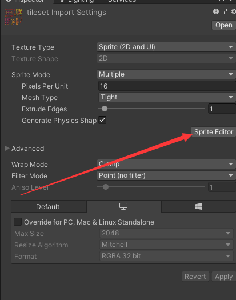Click the tileset asset thumbnail icon

(x=13, y=17)
